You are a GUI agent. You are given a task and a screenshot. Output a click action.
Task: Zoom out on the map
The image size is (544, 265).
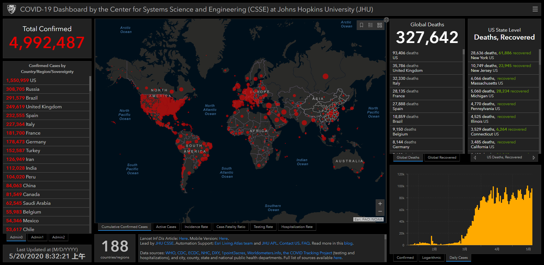click(x=380, y=211)
